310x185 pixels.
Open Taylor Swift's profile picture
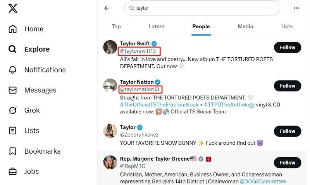click(110, 47)
